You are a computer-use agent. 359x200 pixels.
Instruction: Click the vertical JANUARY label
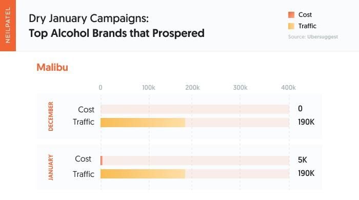coord(51,167)
